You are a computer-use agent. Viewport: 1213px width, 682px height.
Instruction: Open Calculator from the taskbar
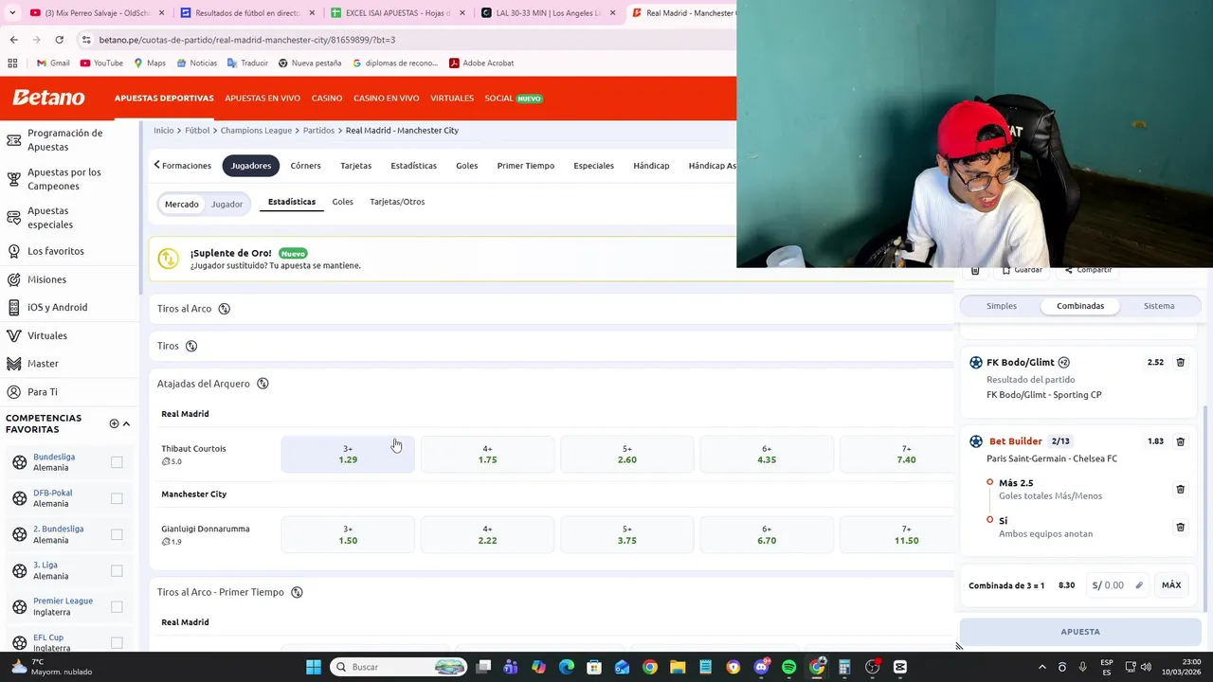pos(844,667)
